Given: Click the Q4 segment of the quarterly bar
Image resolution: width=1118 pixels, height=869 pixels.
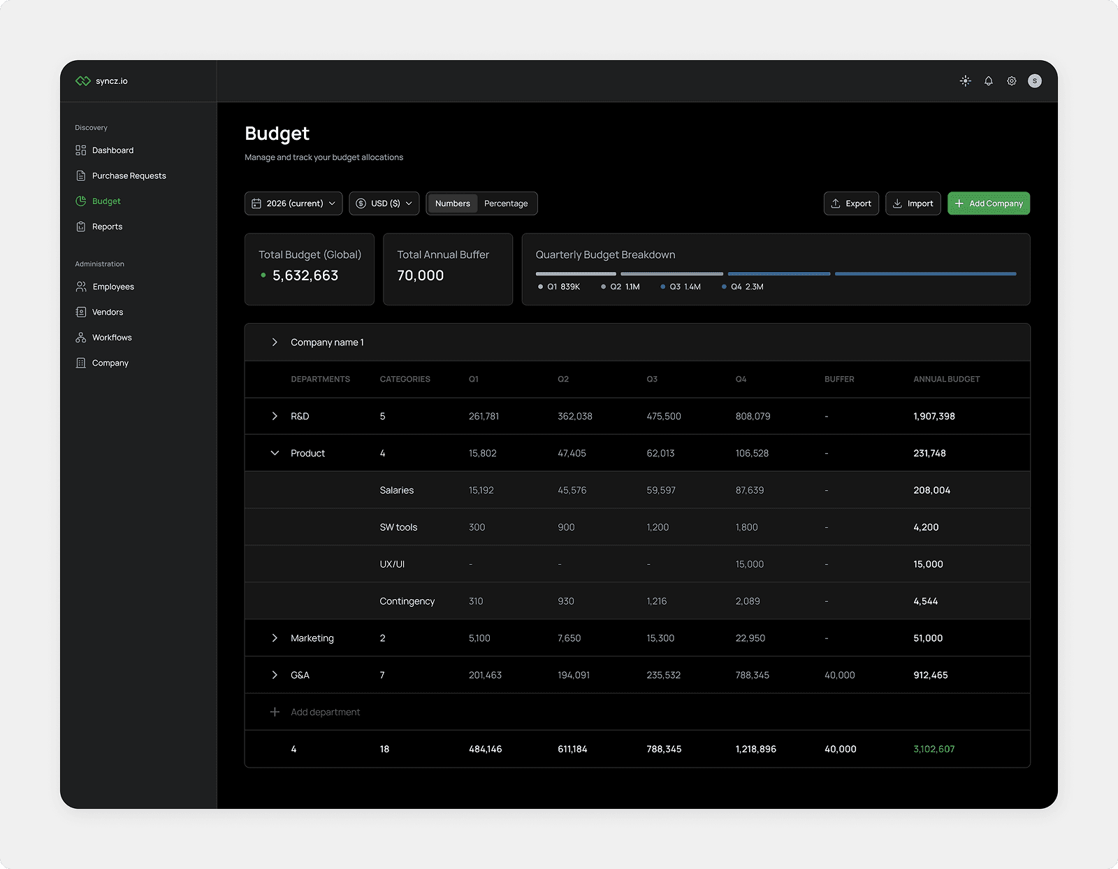Looking at the screenshot, I should [925, 274].
